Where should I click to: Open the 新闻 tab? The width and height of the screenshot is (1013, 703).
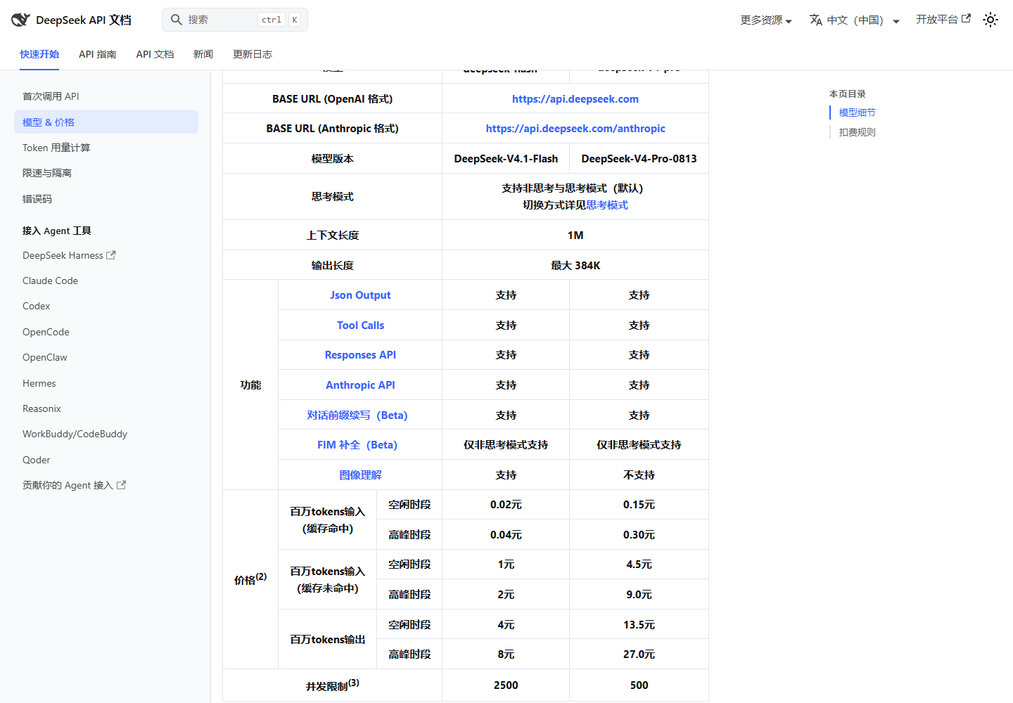(203, 54)
